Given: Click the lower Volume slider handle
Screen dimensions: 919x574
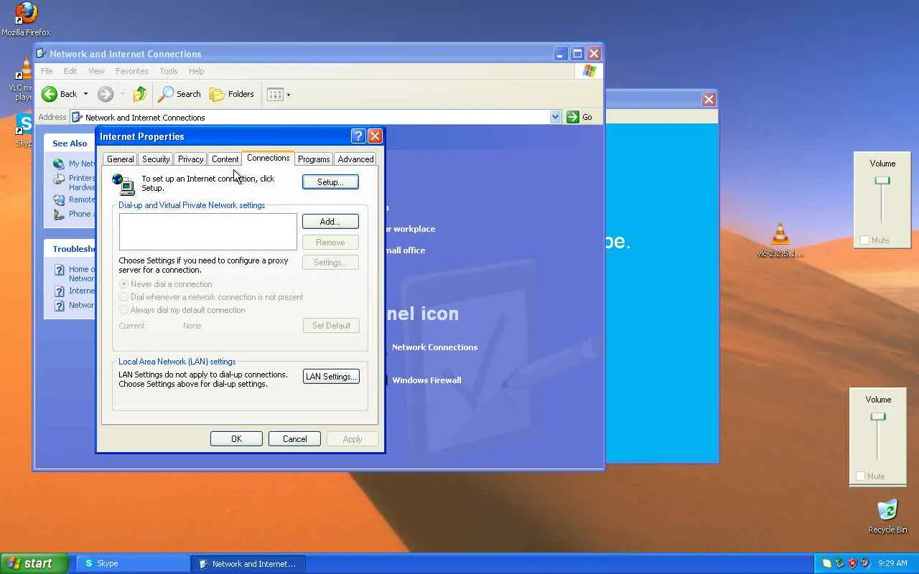Looking at the screenshot, I should [x=878, y=417].
